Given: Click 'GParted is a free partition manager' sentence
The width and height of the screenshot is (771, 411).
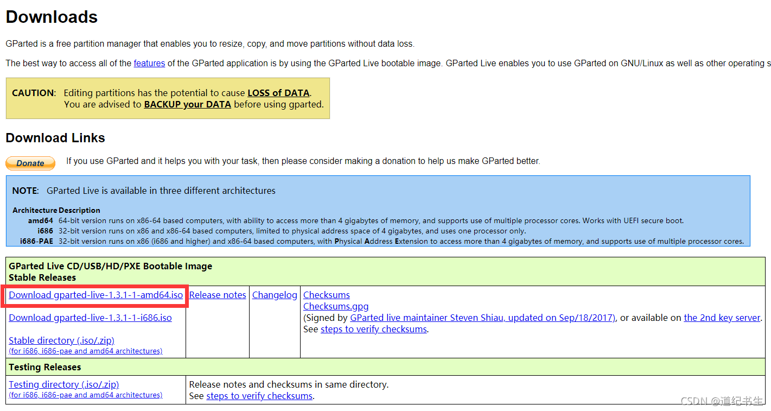Looking at the screenshot, I should click(210, 43).
